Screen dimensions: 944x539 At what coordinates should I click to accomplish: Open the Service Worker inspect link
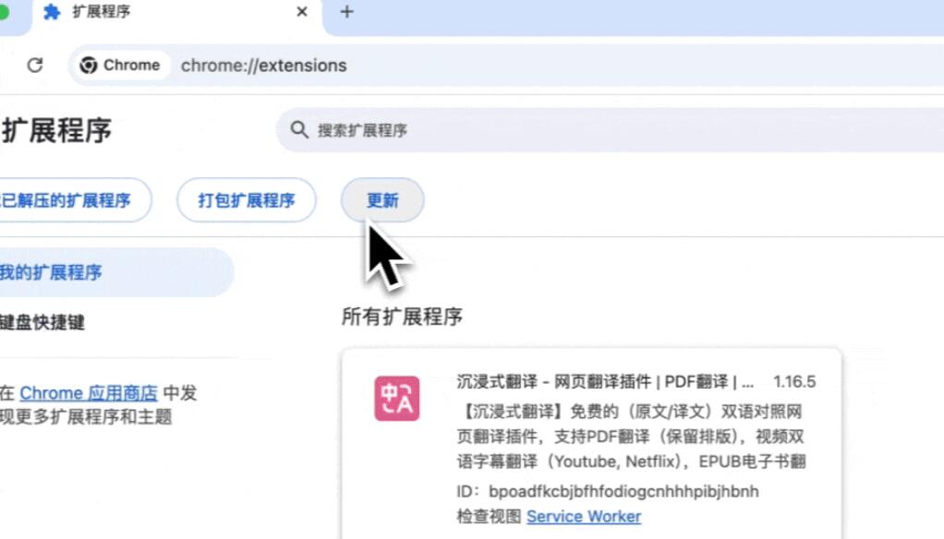click(x=584, y=516)
